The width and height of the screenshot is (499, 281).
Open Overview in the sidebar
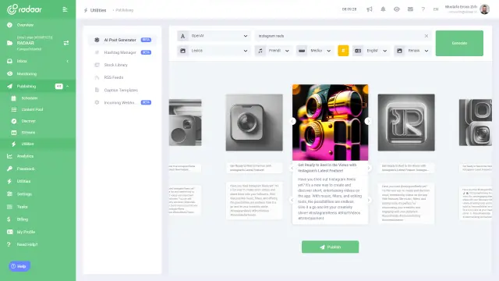coord(25,25)
